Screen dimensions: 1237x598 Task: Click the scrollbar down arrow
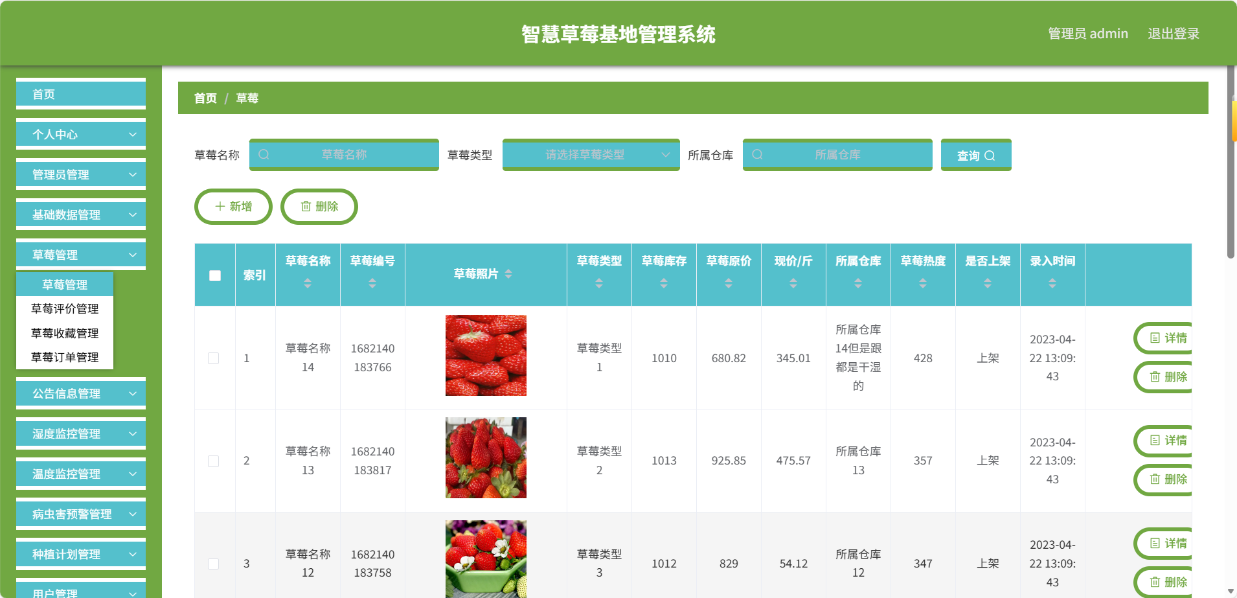point(1231,592)
